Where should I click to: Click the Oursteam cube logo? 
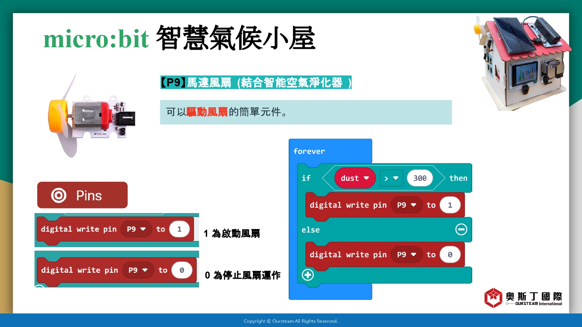click(x=493, y=298)
